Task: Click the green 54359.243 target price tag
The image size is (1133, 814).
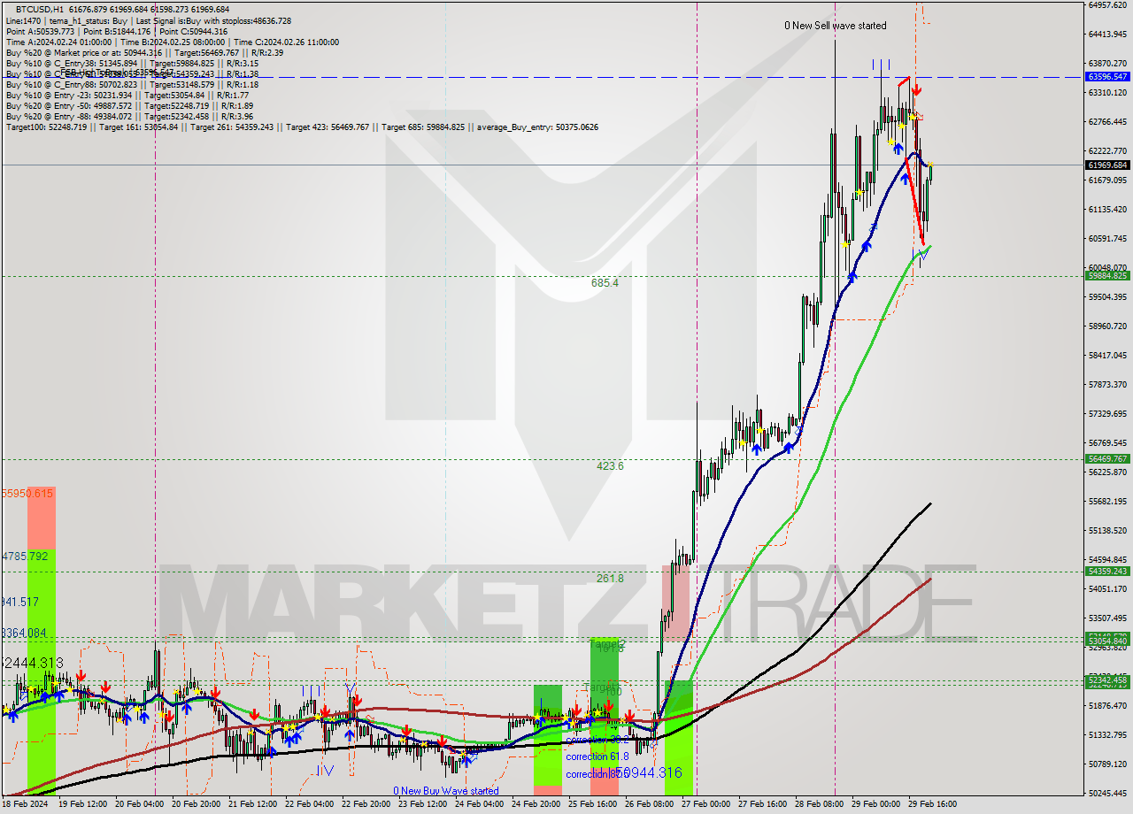Action: pos(1107,572)
